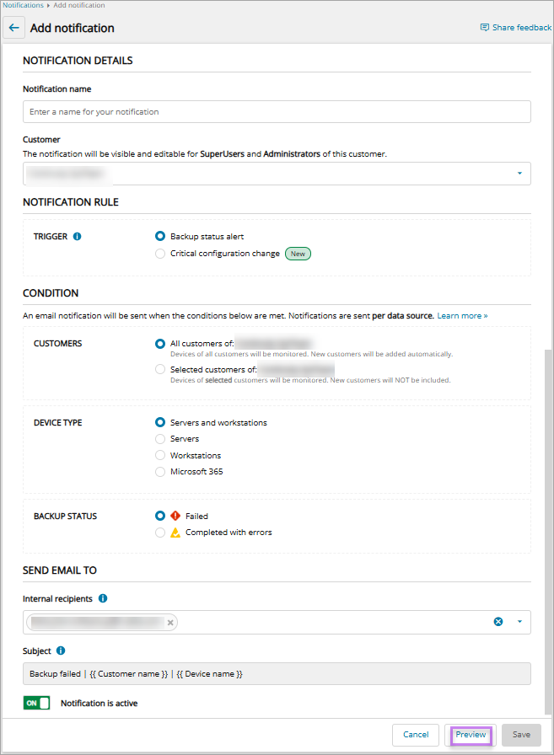Screen dimensions: 554x755
Task: Click the Internal recipients info icon
Action: pos(103,599)
